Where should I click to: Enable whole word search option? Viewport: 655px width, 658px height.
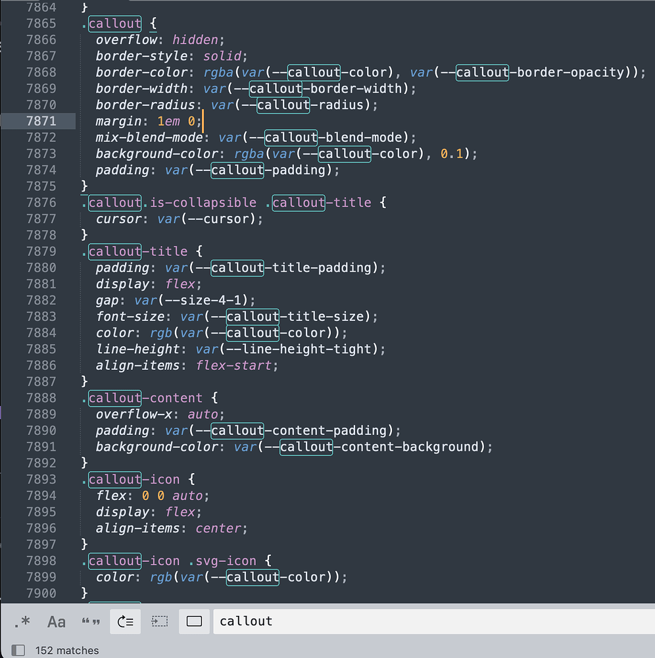point(91,621)
